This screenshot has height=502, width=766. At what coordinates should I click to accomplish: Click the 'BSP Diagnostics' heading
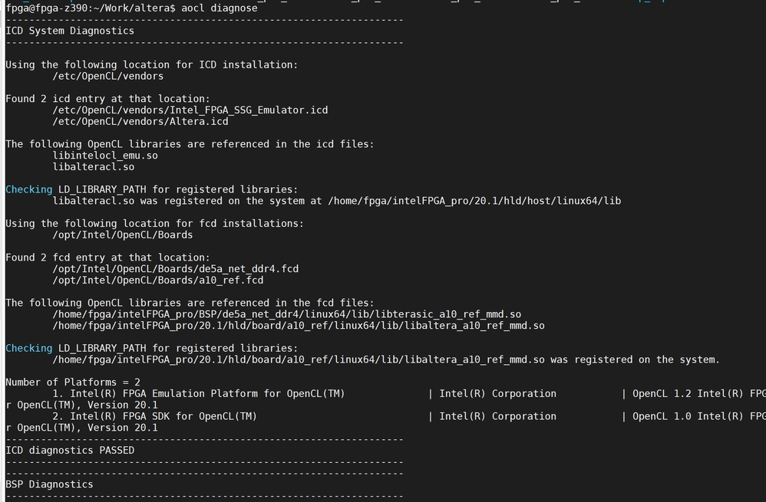coord(49,484)
